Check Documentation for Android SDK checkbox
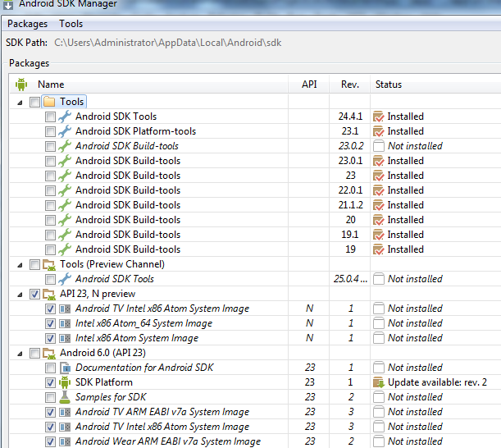The width and height of the screenshot is (501, 448). 50,368
